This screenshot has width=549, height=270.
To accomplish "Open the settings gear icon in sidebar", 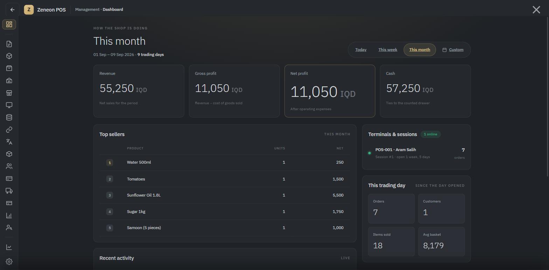I will (x=9, y=262).
